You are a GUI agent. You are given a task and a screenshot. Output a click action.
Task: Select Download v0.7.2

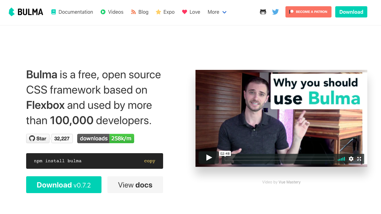[63, 185]
